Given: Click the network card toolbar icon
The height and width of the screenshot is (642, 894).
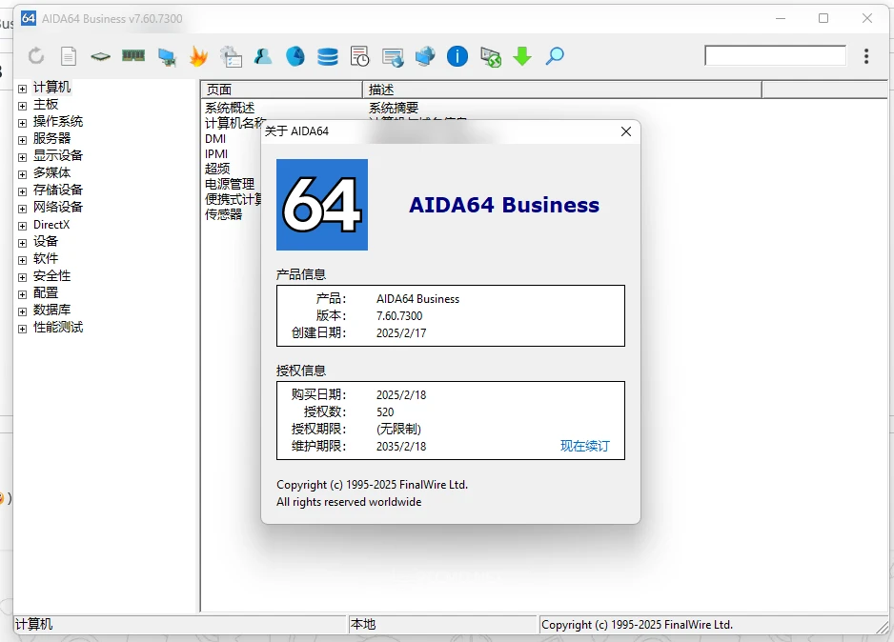Looking at the screenshot, I should tap(167, 56).
